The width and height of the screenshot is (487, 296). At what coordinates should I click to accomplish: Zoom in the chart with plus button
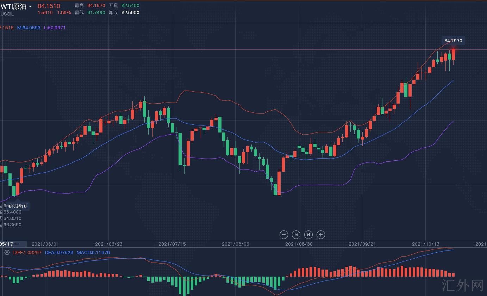(x=320, y=235)
